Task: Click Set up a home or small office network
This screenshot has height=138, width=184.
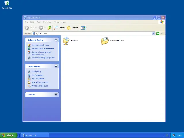Action: tap(41, 53)
